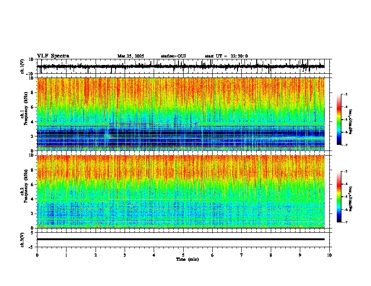Viewport: 371px width, 286px height.
Task: Click time axis tick label "4"
Action: [154, 255]
